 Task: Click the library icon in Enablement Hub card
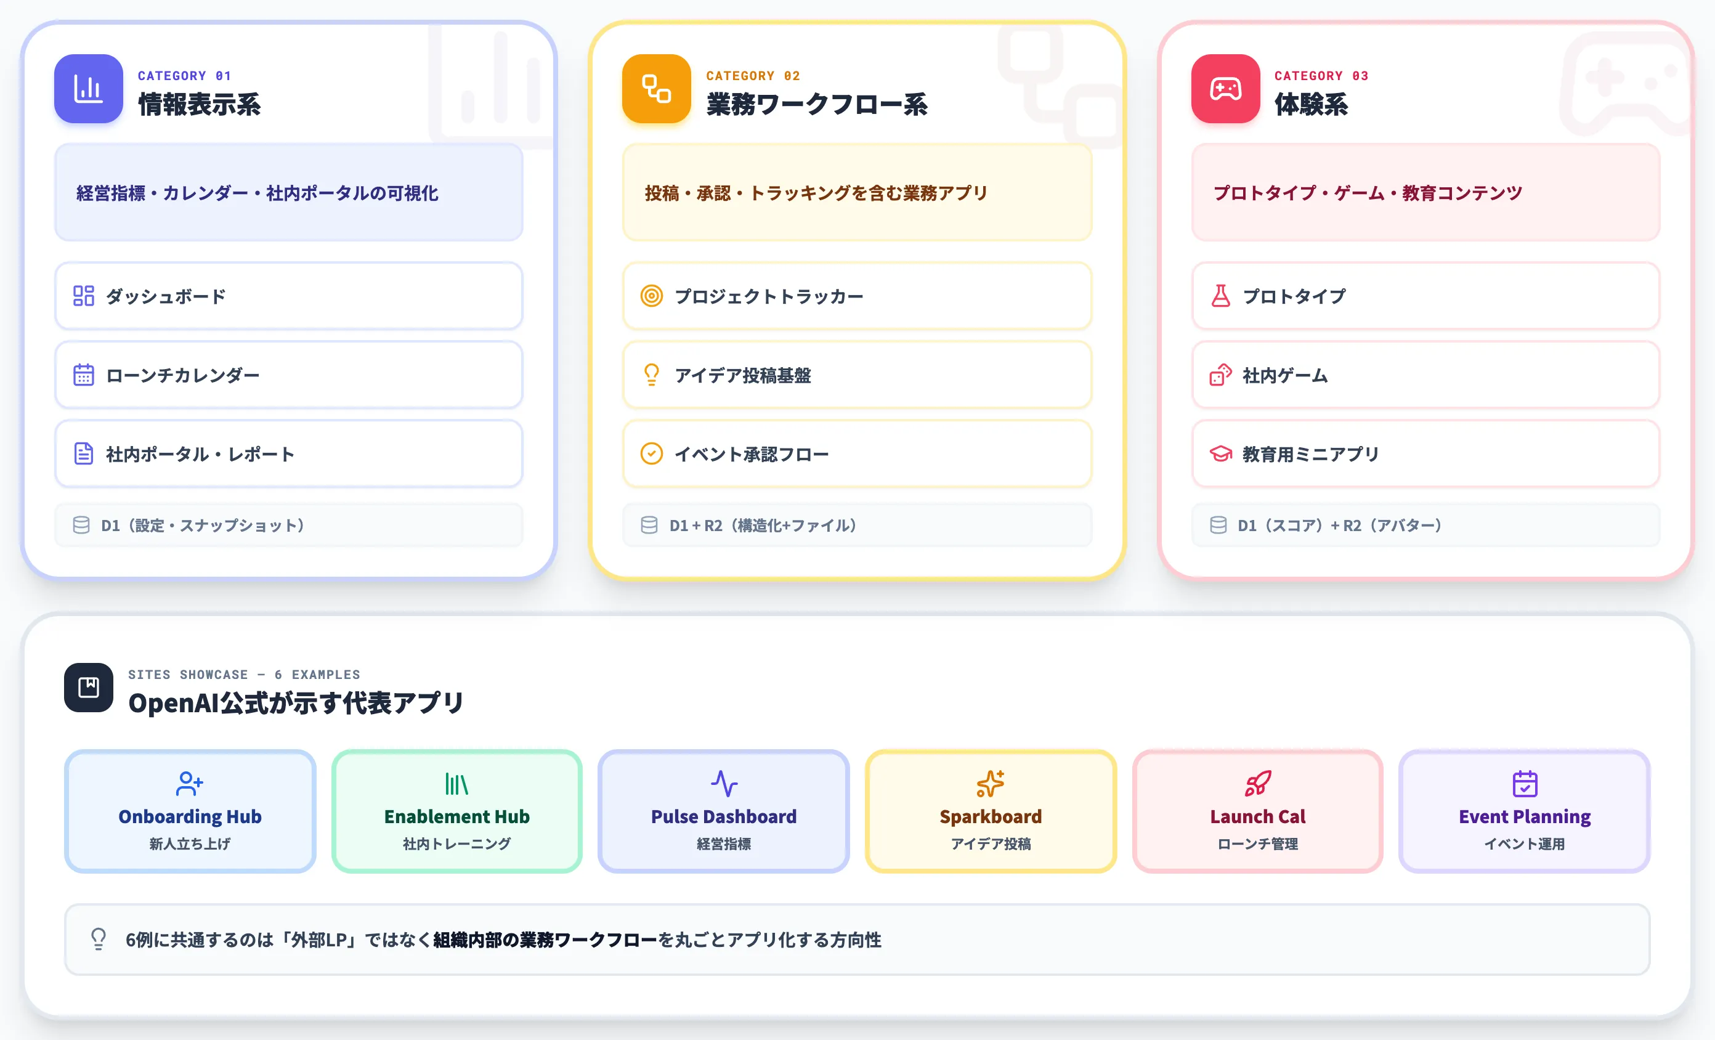[456, 783]
